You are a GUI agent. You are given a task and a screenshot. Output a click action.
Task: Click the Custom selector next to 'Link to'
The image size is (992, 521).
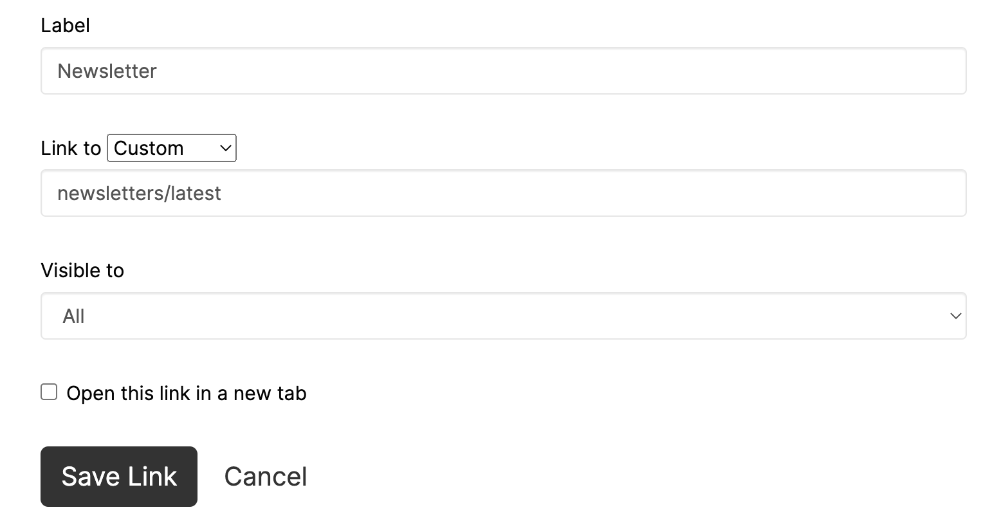click(171, 148)
